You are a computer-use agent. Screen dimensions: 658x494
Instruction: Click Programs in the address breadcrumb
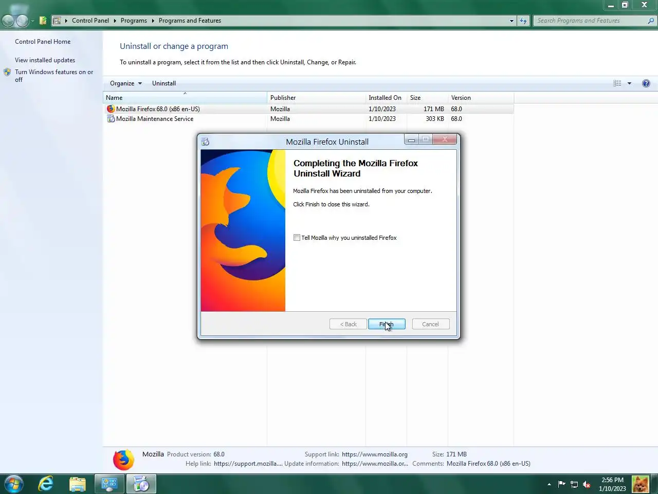coord(134,21)
